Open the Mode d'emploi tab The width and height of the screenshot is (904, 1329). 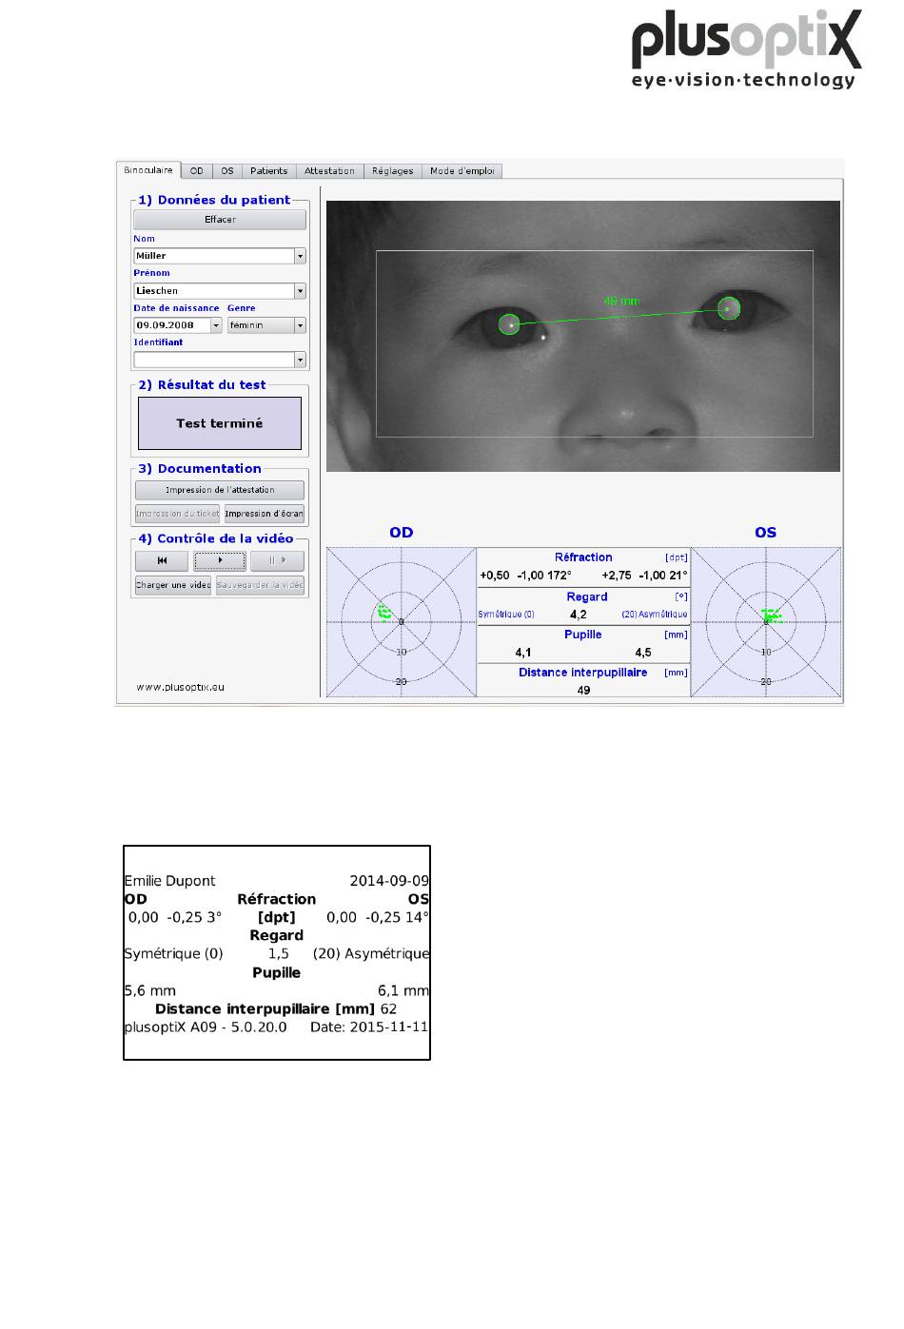click(462, 171)
